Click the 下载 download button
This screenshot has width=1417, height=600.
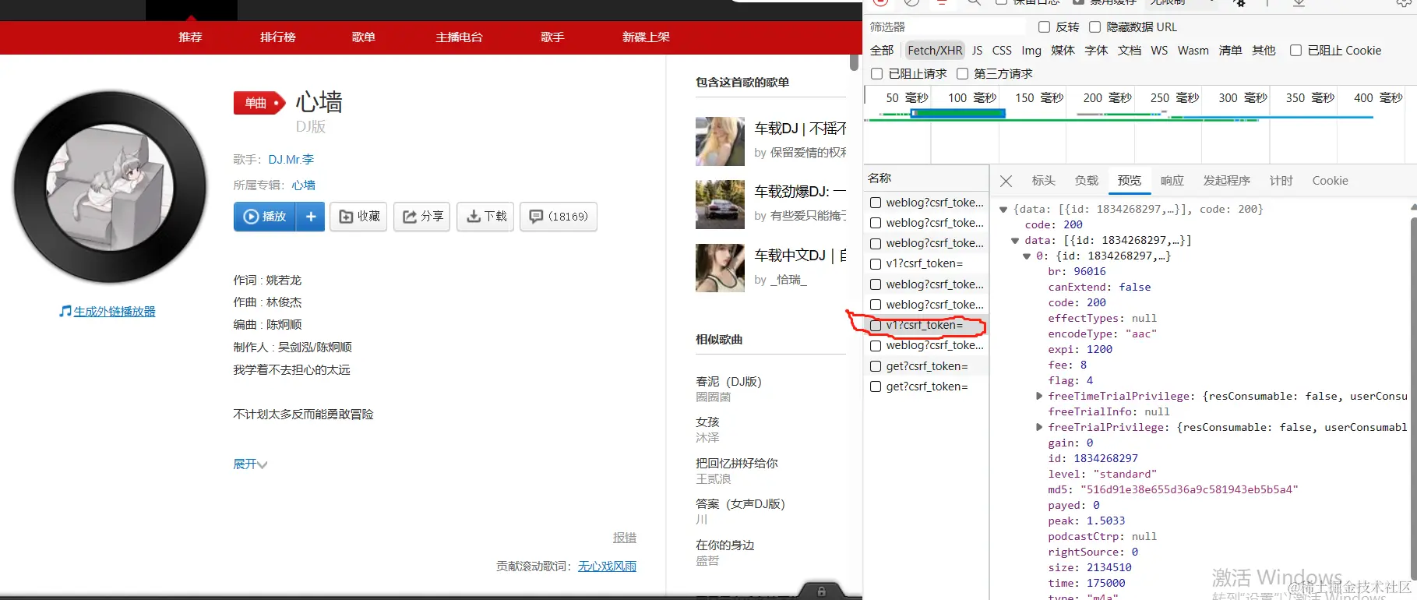tap(485, 217)
